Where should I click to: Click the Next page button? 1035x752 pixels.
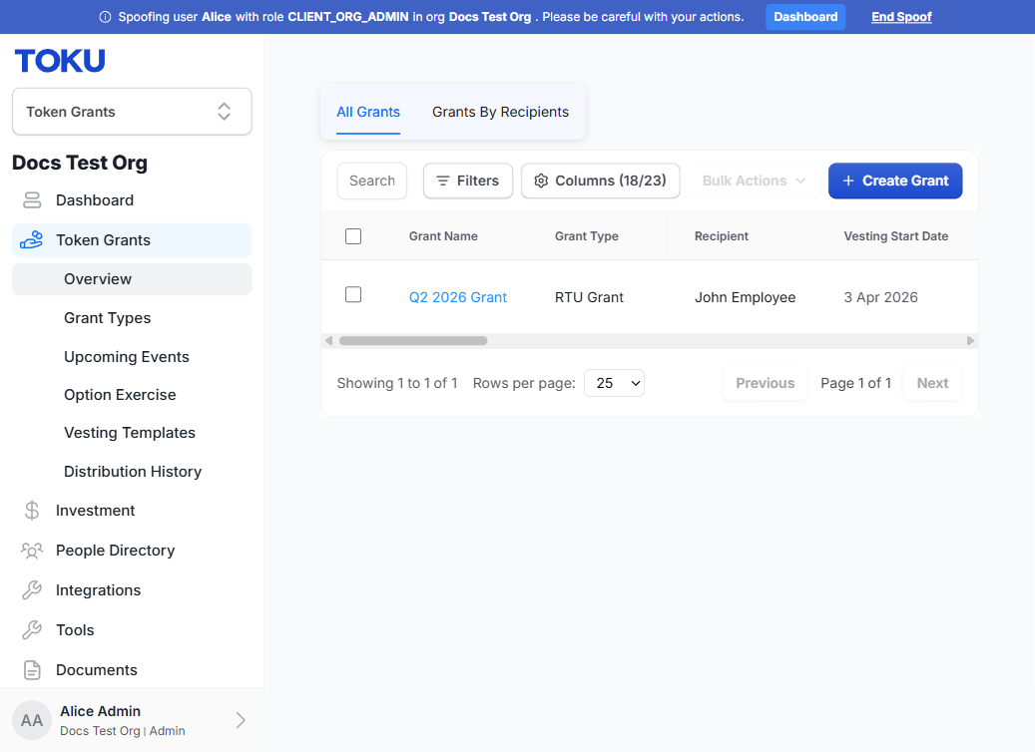(x=932, y=383)
